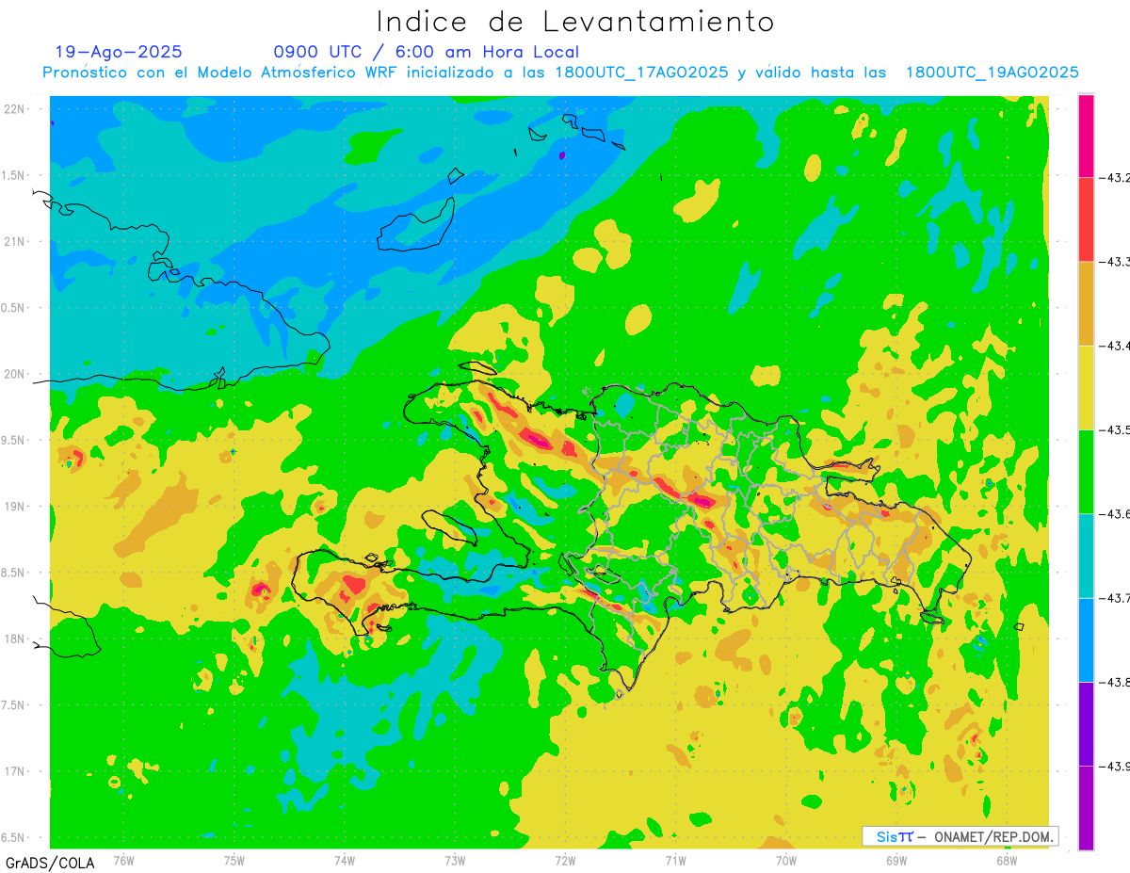Click the latitude label "17N"

[x=16, y=772]
